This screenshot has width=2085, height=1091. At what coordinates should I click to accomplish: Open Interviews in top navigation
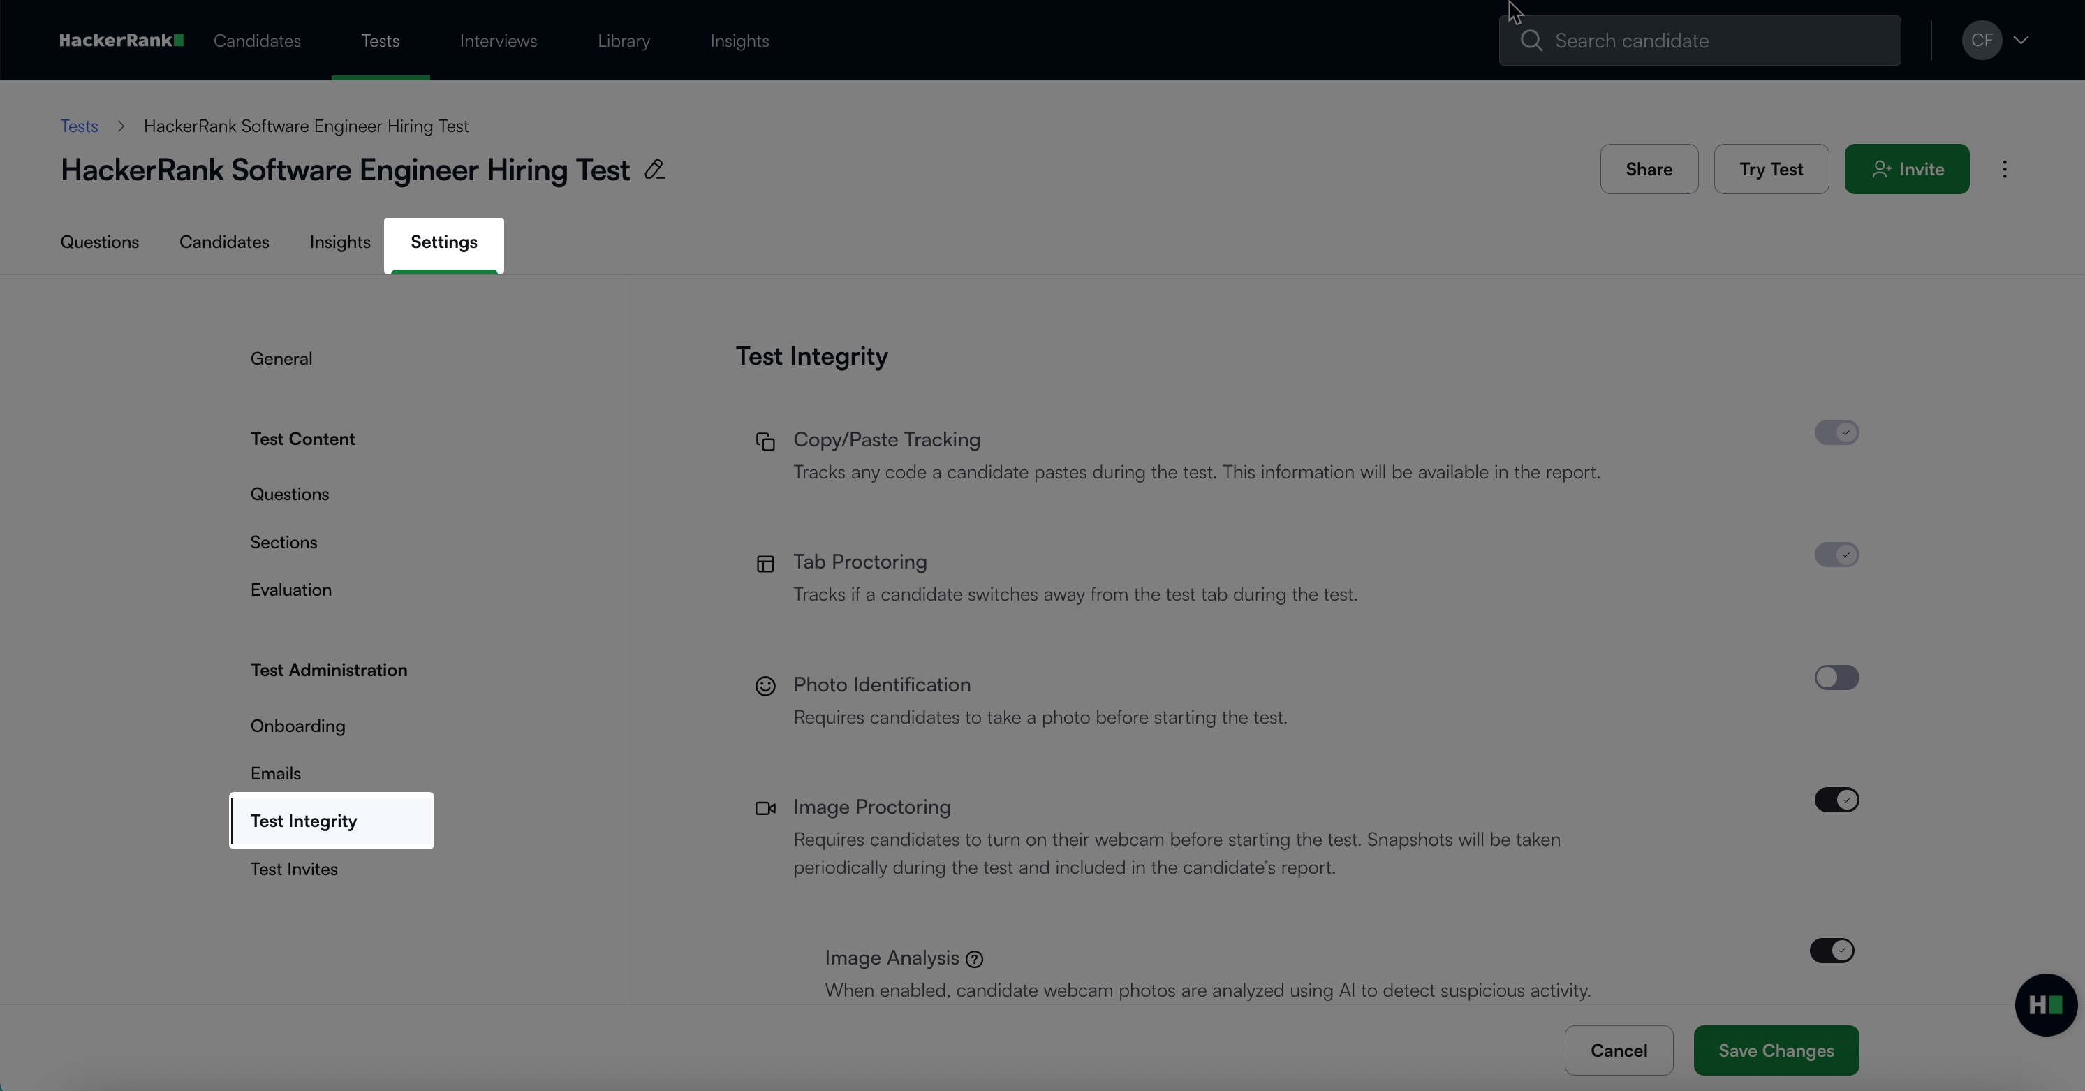499,41
